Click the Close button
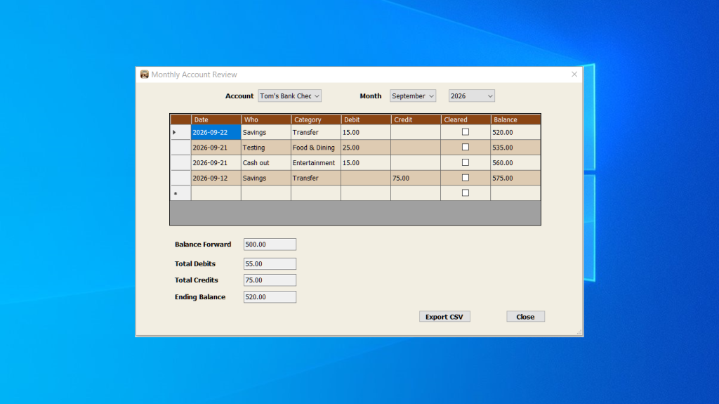This screenshot has height=404, width=719. tap(525, 317)
